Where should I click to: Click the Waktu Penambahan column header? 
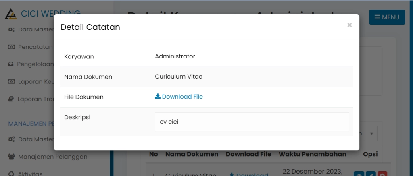312,154
